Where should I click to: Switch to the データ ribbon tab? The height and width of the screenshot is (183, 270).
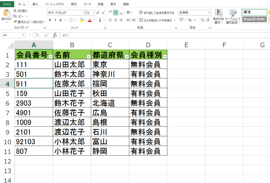pos(87,4)
